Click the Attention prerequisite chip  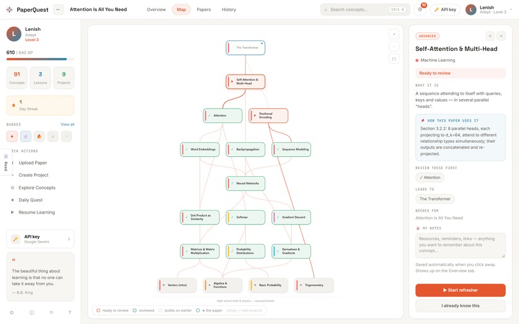429,177
